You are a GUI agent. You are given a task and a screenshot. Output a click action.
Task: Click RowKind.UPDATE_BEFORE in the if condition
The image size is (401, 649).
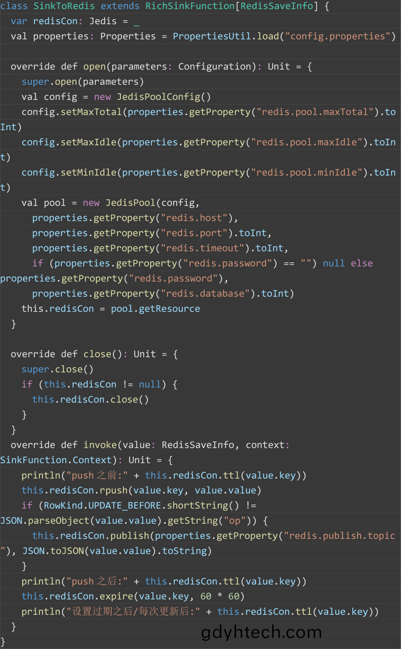tap(102, 506)
